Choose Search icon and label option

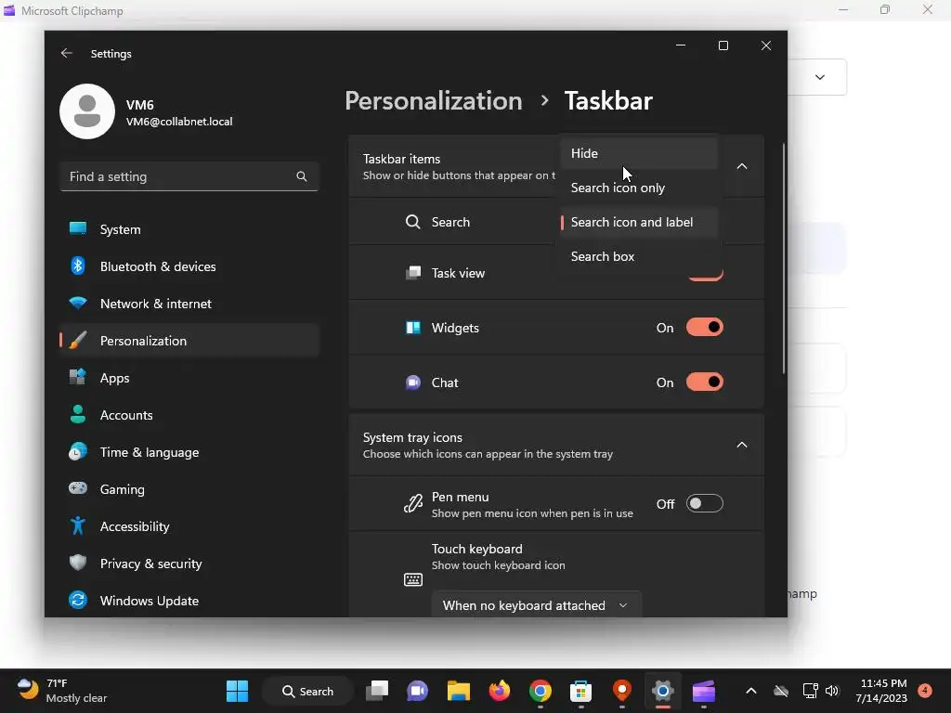639,222
